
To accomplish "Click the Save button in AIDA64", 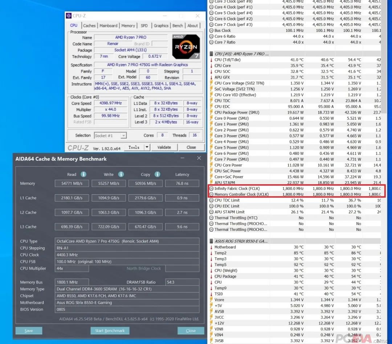I will click(29, 331).
